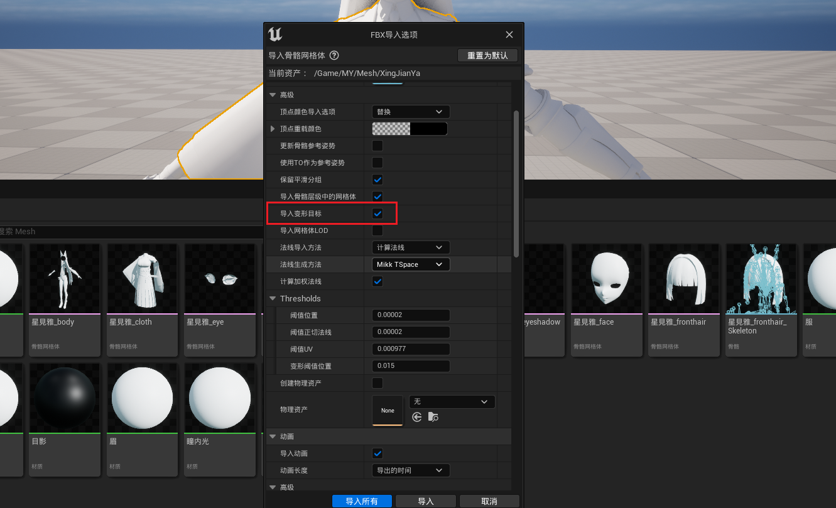The width and height of the screenshot is (836, 508).
Task: Click the help question mark icon
Action: pyautogui.click(x=334, y=56)
